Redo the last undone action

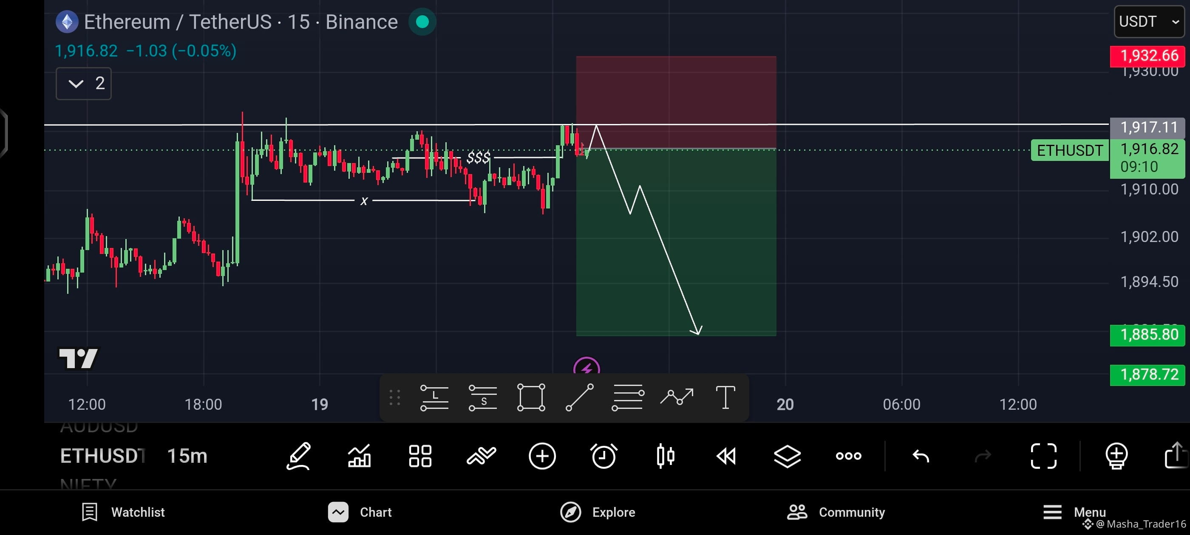click(983, 456)
